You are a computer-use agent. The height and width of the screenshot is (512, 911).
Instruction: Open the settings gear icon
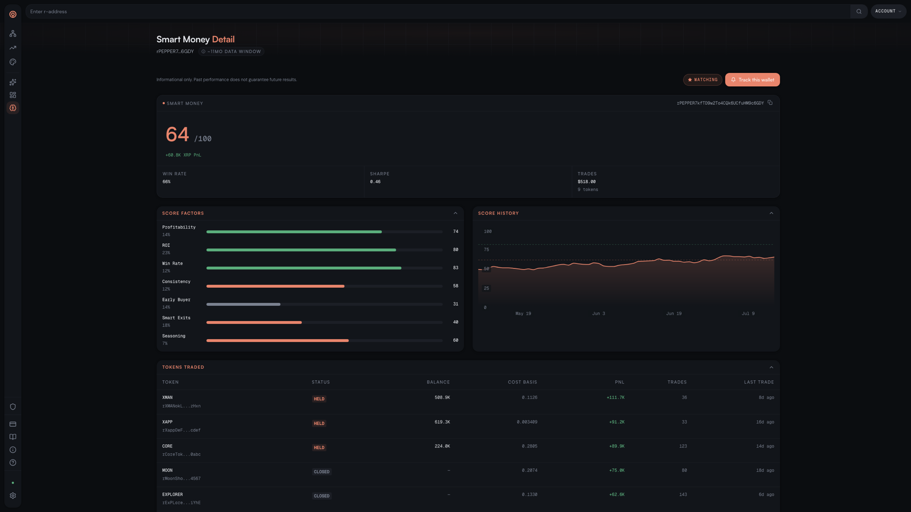[13, 496]
